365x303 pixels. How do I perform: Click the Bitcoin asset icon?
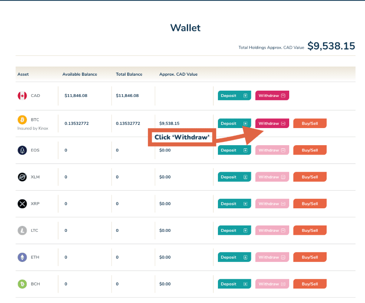(x=22, y=119)
